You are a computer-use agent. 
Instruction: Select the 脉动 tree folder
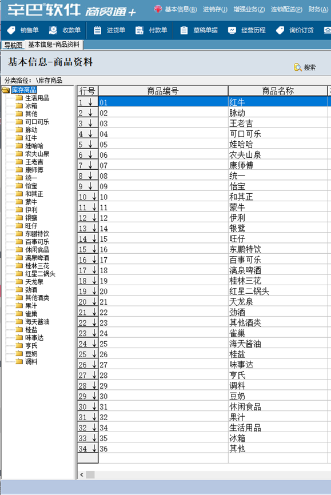pyautogui.click(x=31, y=130)
